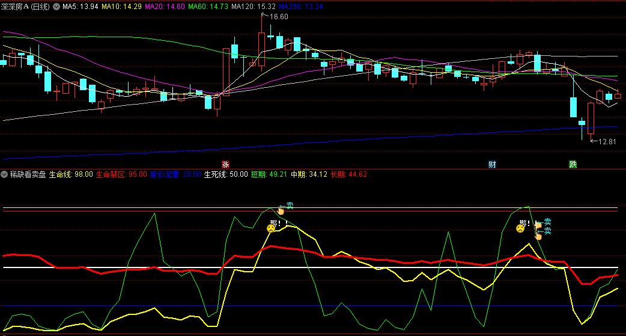The height and width of the screenshot is (336, 626).
Task: Click the red 生命禁区: 95.00 value
Action: [121, 174]
